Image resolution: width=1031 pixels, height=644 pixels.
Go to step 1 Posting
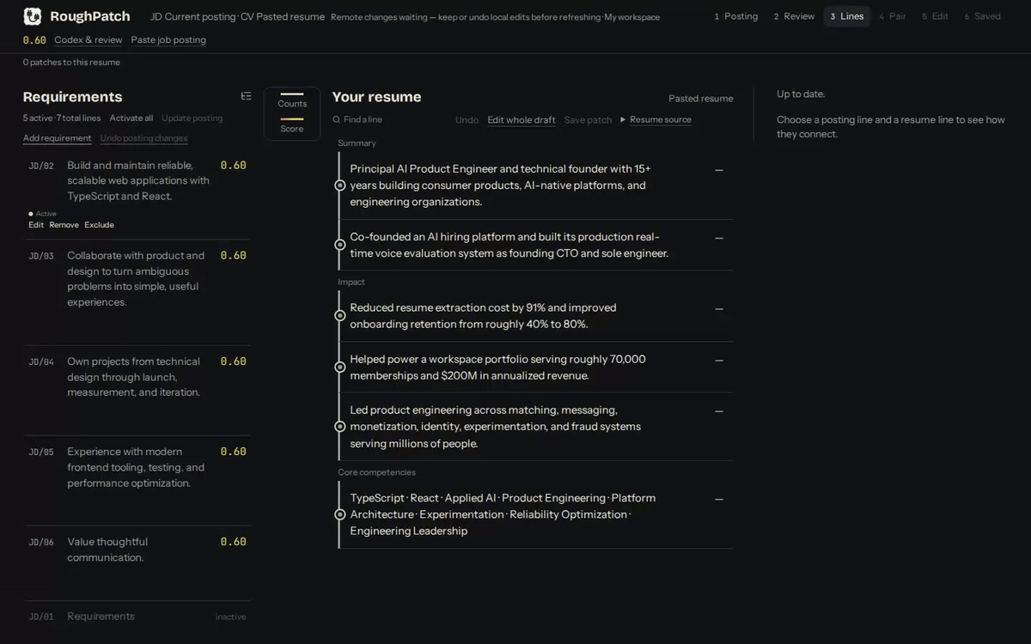(736, 16)
